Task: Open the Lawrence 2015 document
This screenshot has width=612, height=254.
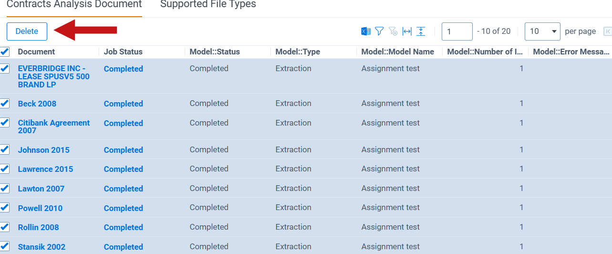Action: pos(46,169)
